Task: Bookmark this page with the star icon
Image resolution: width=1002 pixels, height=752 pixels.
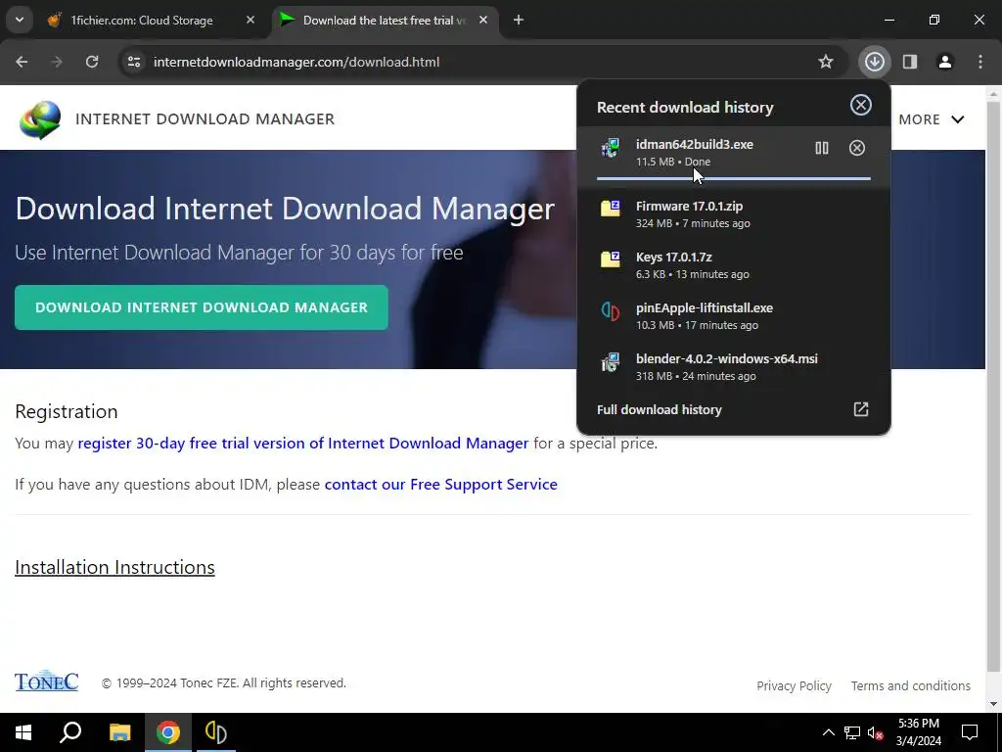Action: [826, 62]
